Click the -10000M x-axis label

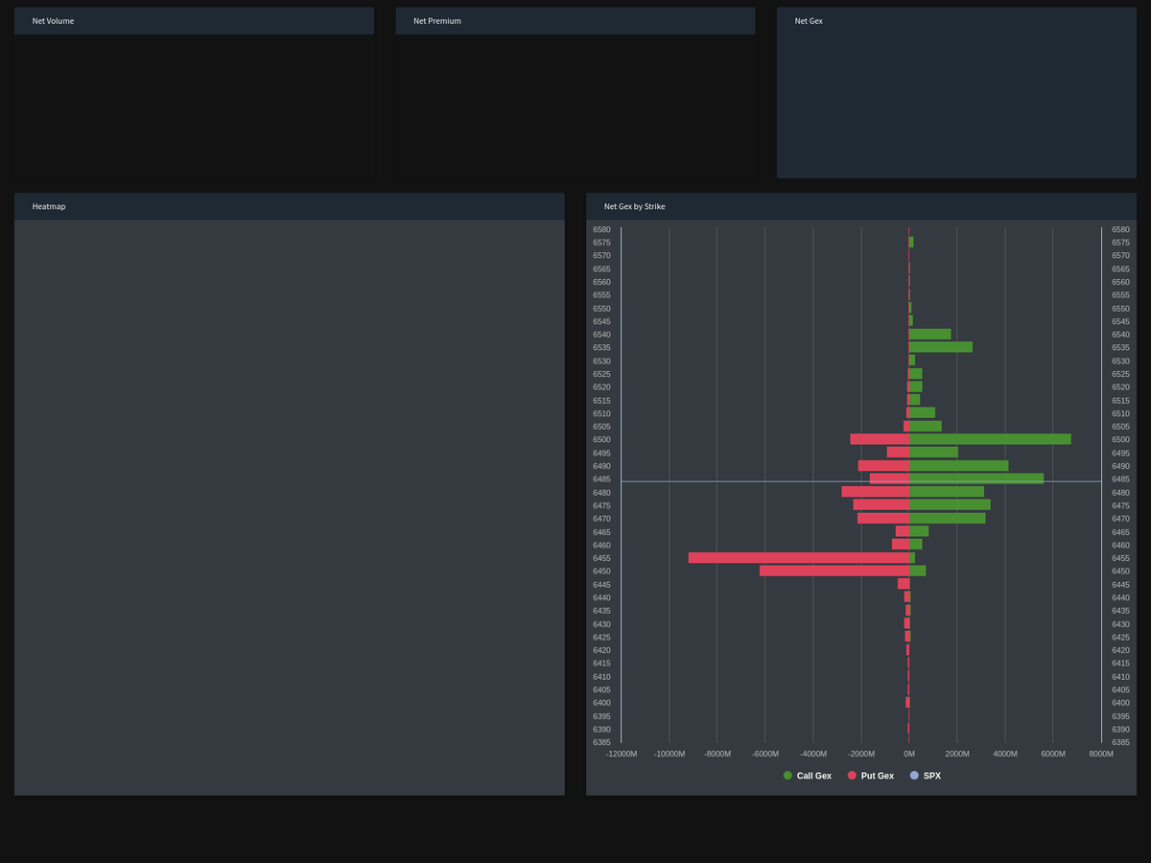(669, 754)
